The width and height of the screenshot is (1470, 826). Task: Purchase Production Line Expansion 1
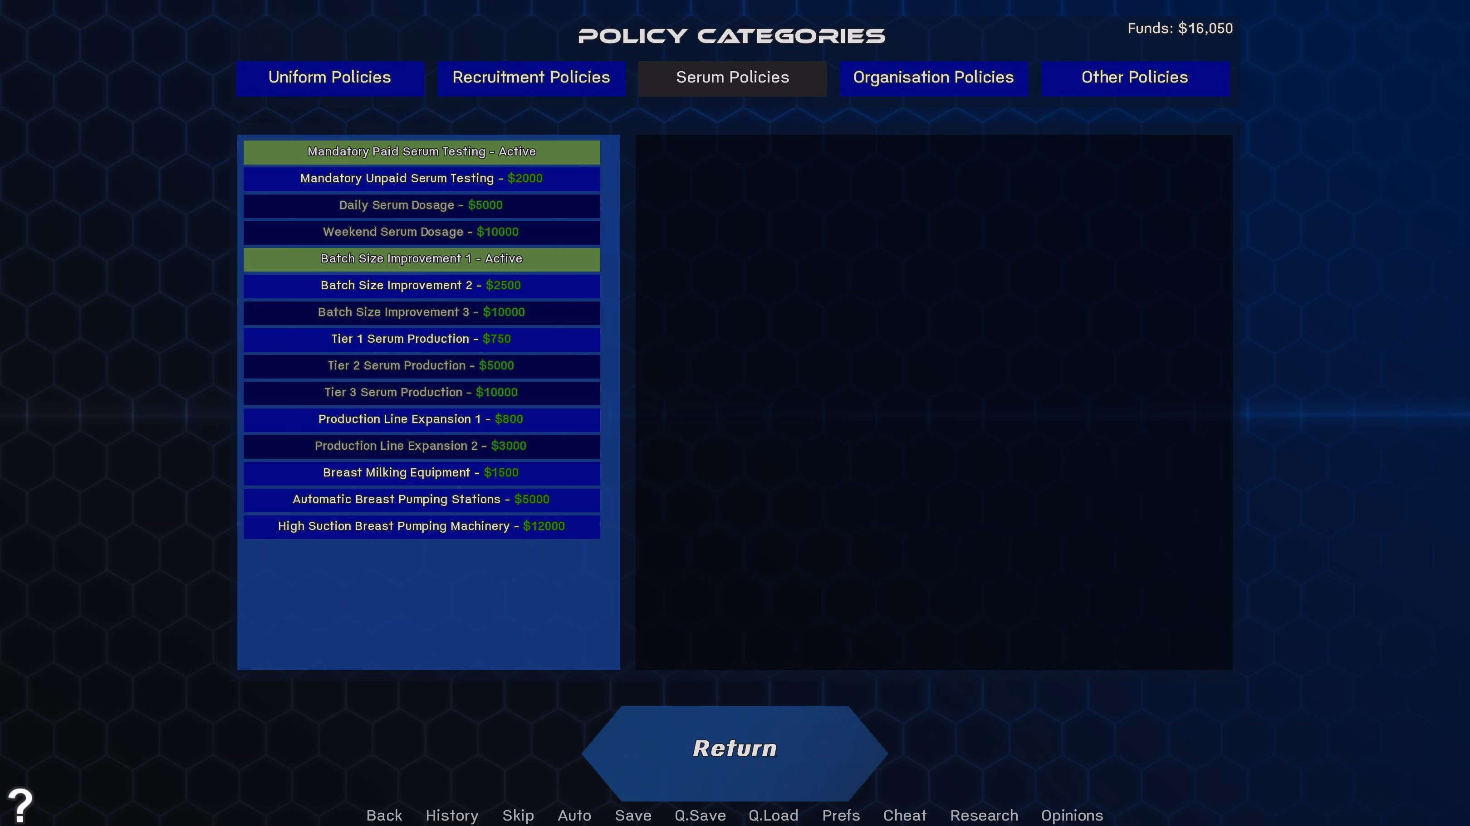tap(421, 420)
